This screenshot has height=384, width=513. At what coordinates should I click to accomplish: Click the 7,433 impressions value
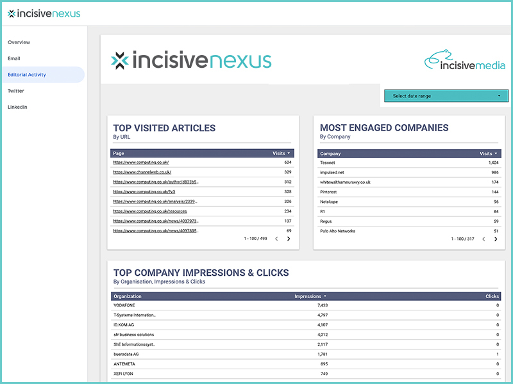coord(323,305)
